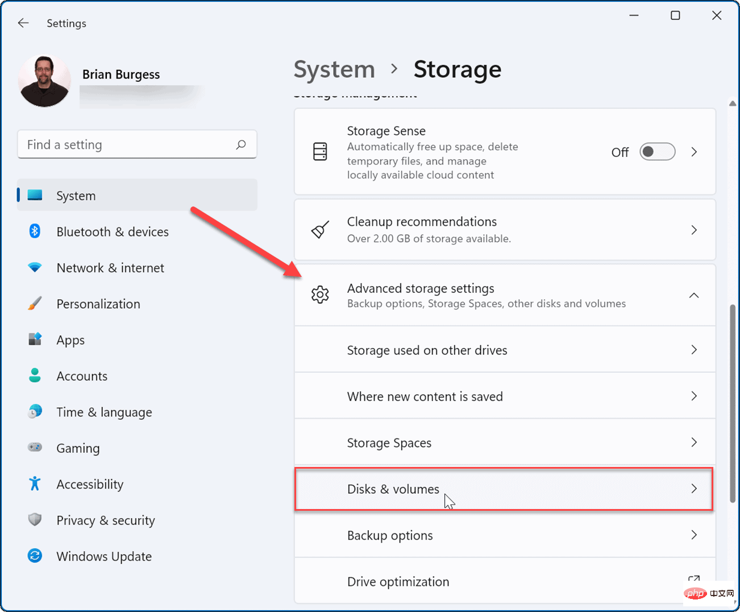Viewport: 740px width, 612px height.
Task: Click the Privacy & security shield icon
Action: pos(35,519)
